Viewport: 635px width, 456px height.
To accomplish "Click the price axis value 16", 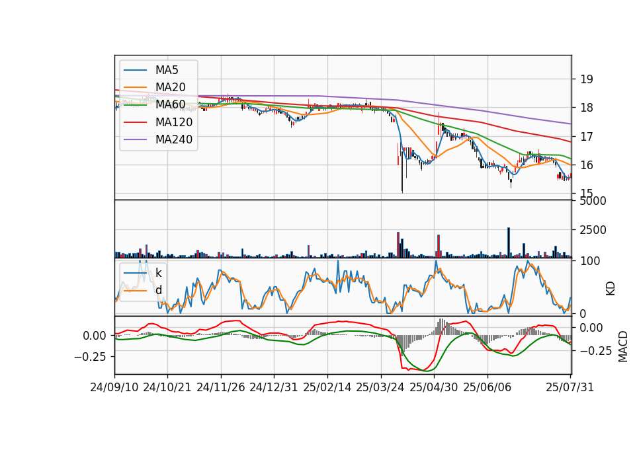I will (587, 165).
